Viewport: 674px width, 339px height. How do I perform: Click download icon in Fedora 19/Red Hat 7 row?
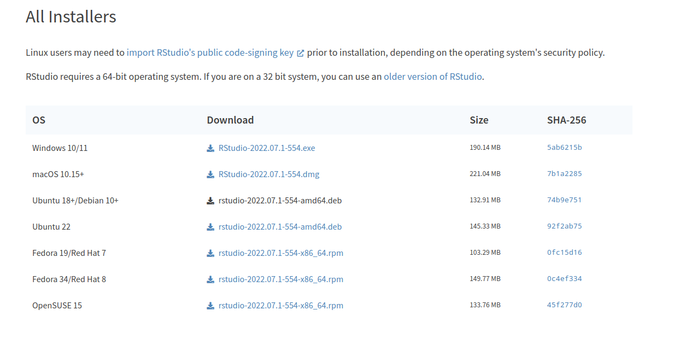pos(210,253)
